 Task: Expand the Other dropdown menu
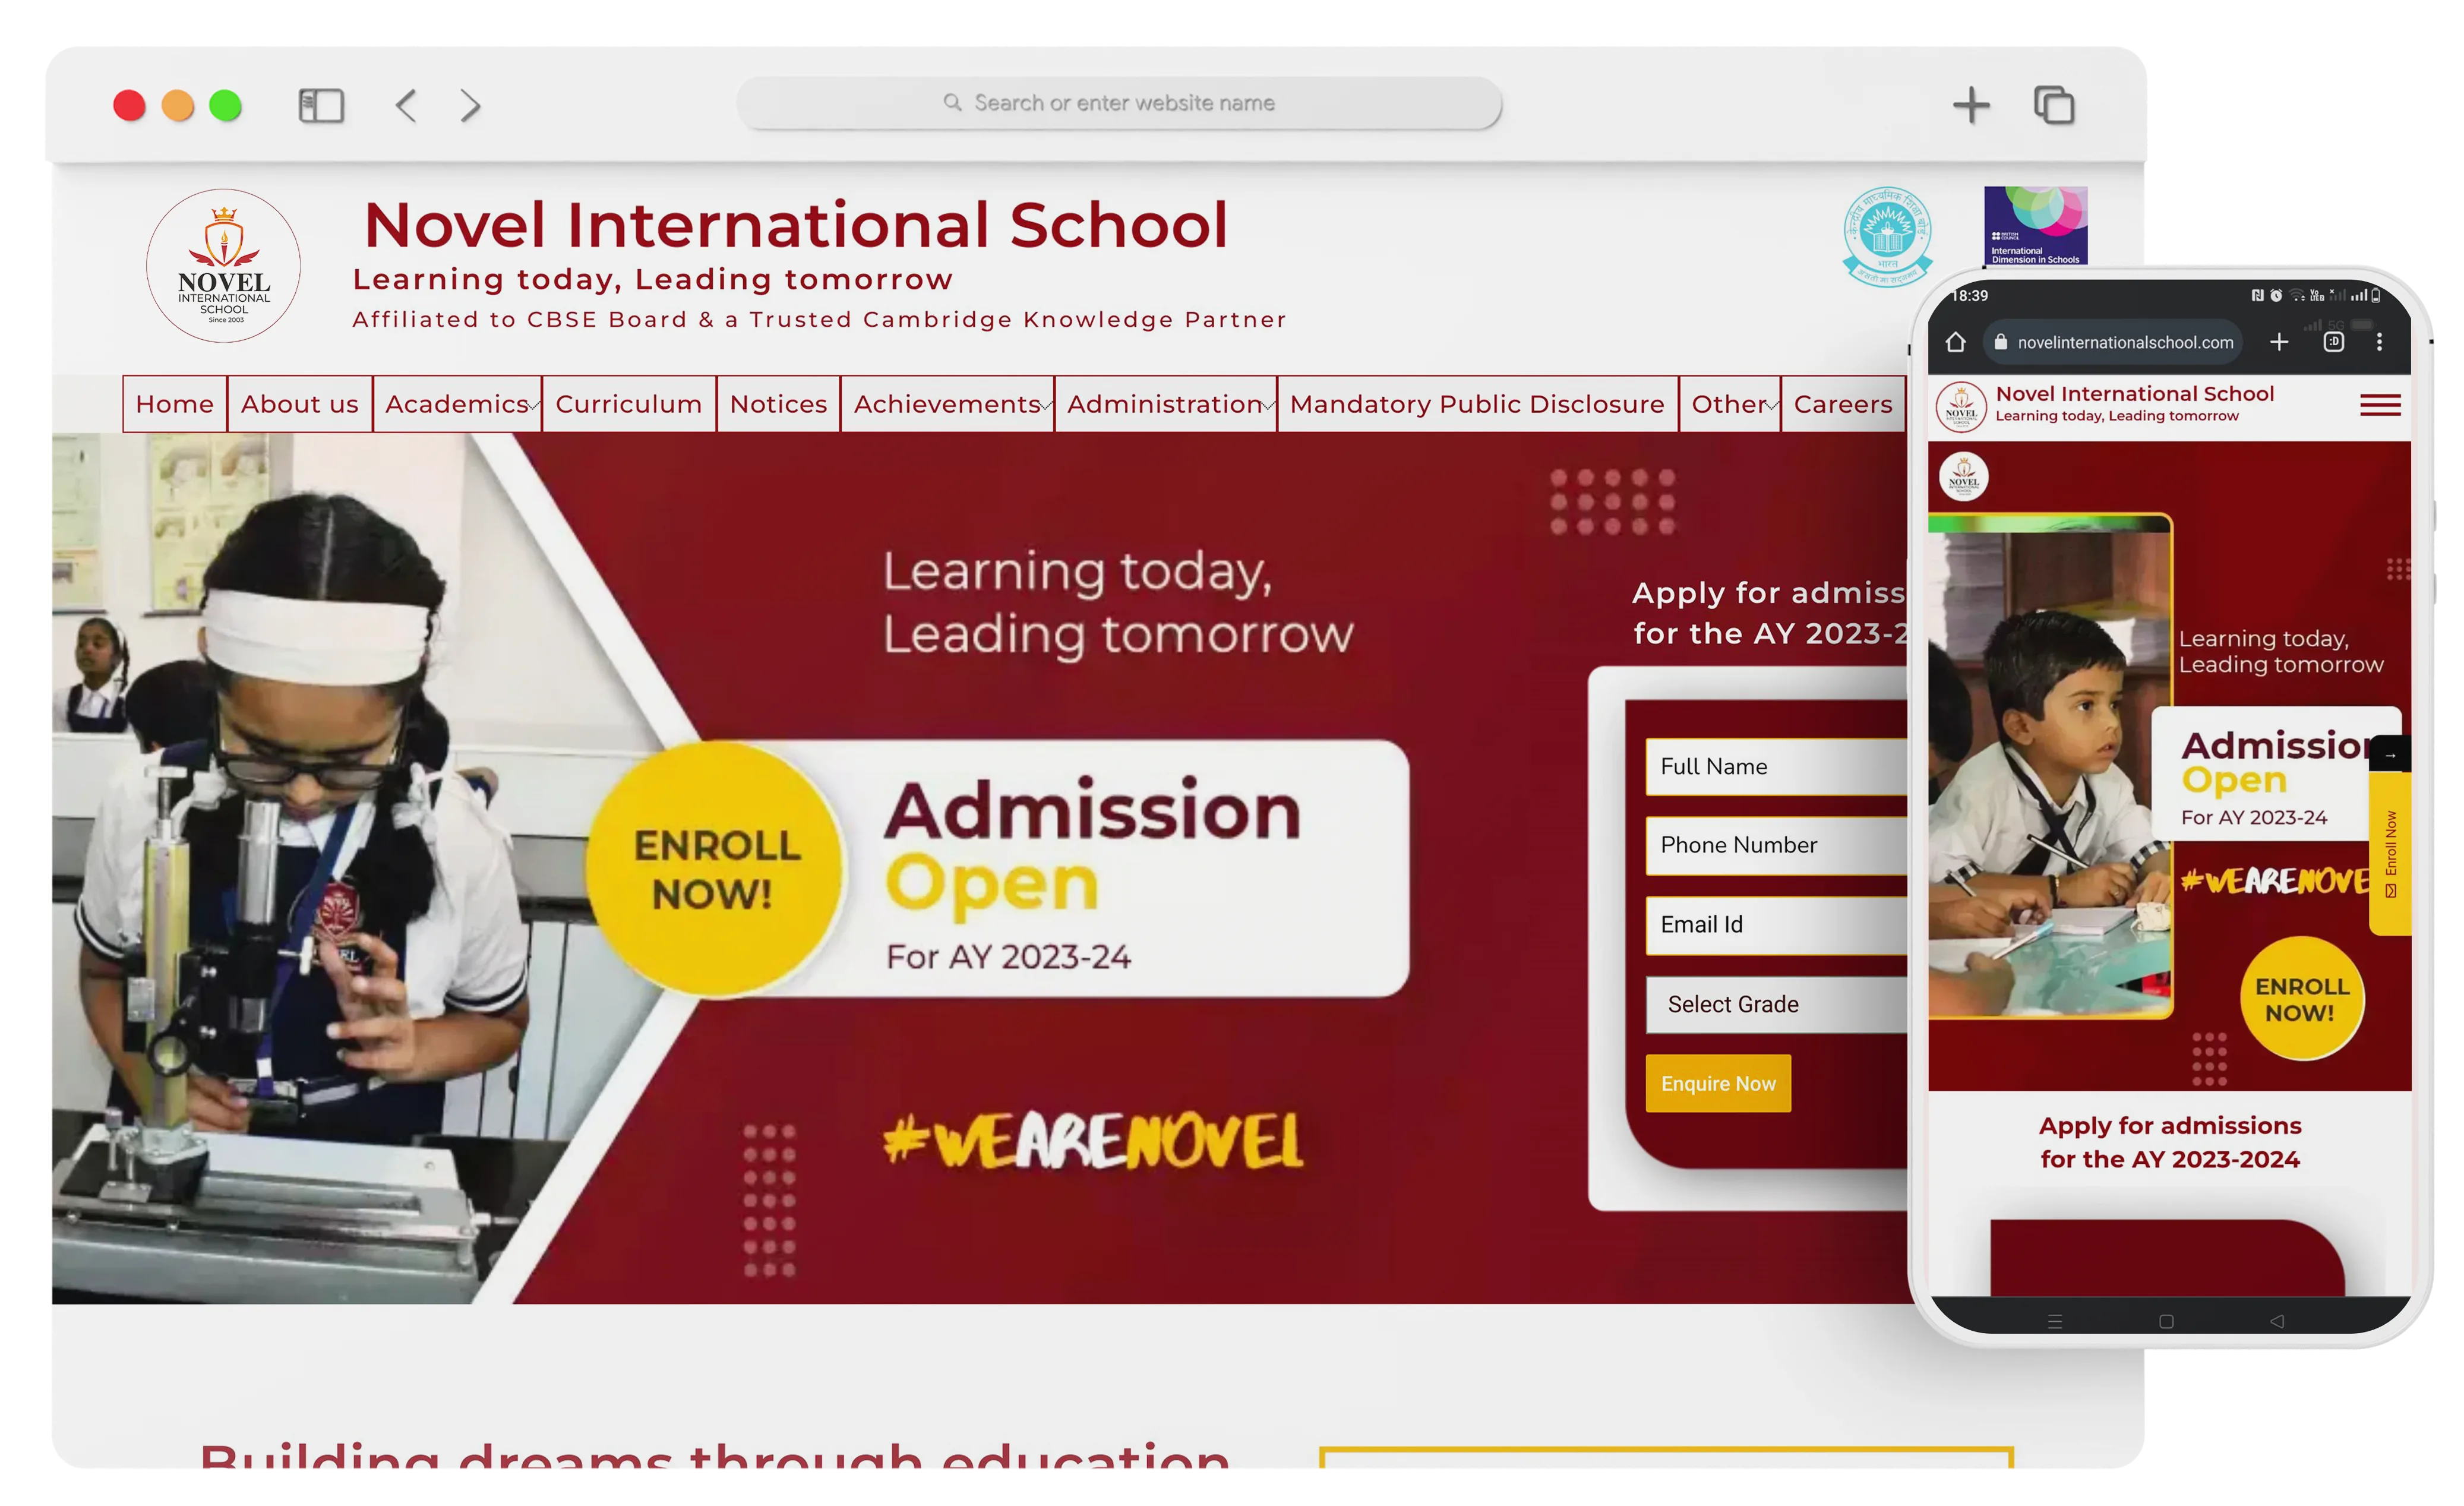tap(1730, 404)
